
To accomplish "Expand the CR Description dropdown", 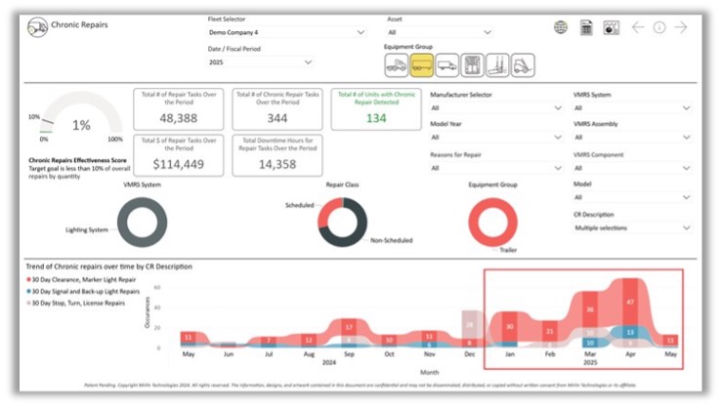I will (x=632, y=227).
